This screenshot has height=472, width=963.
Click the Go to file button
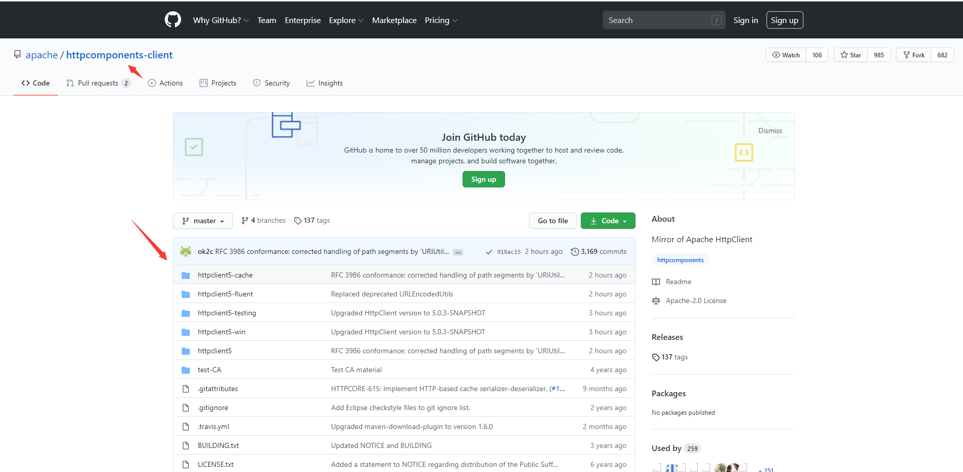(553, 220)
